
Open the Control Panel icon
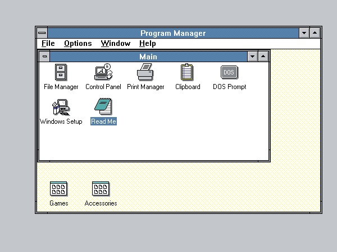coord(103,72)
